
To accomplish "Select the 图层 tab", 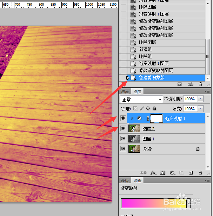I will (138, 91).
